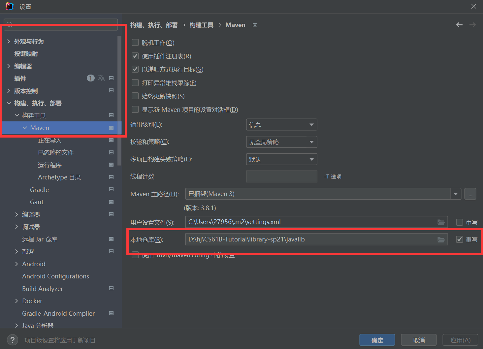Click 确定 to confirm settings
Screen dimensions: 483x349
point(377,340)
